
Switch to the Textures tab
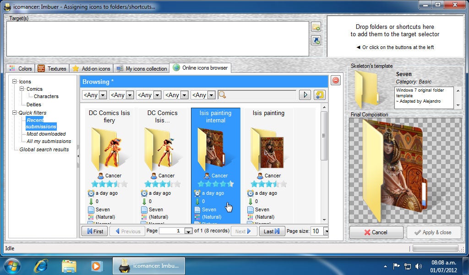click(x=52, y=69)
